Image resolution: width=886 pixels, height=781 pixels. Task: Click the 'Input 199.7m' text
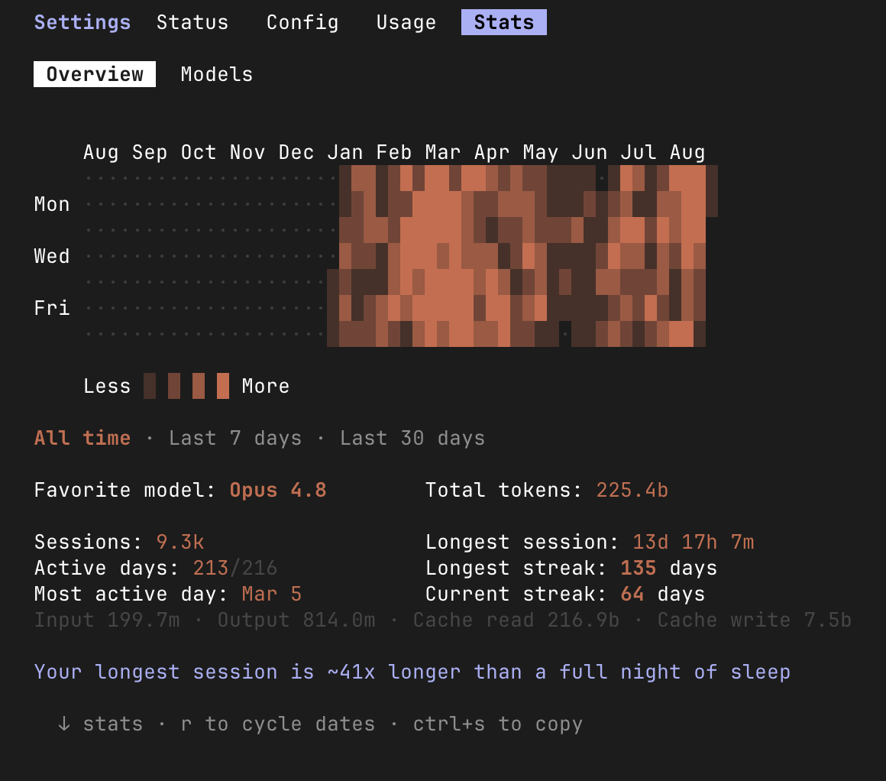point(107,620)
